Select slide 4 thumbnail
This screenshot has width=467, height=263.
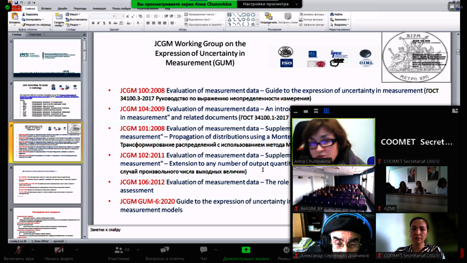click(47, 184)
